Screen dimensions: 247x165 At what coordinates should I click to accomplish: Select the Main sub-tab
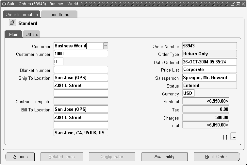click(13, 34)
